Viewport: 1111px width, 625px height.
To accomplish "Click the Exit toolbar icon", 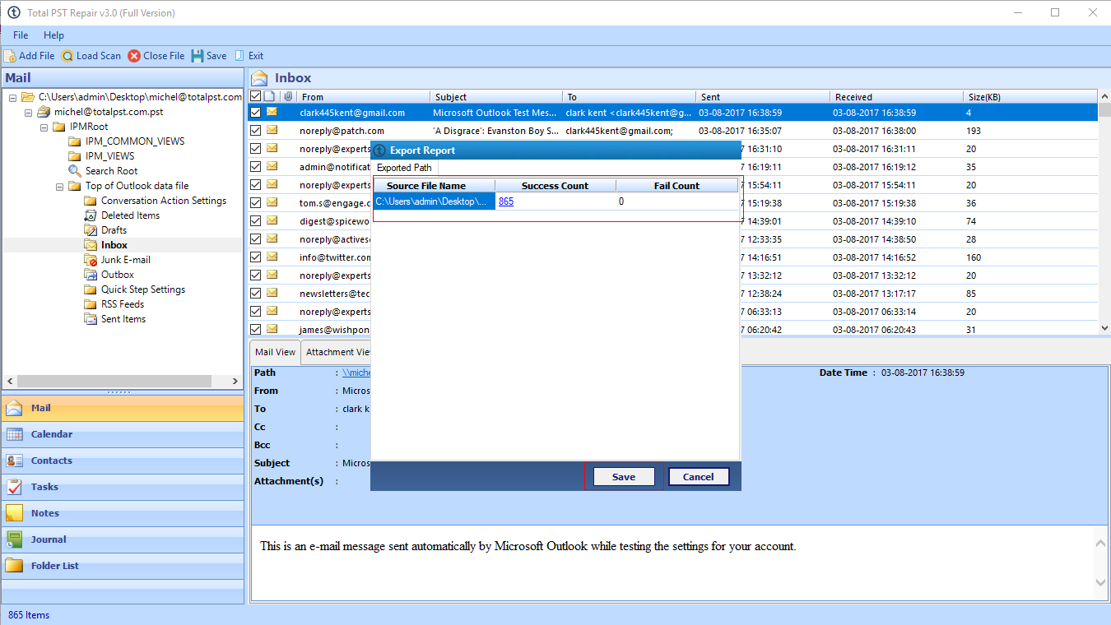I will coord(239,56).
